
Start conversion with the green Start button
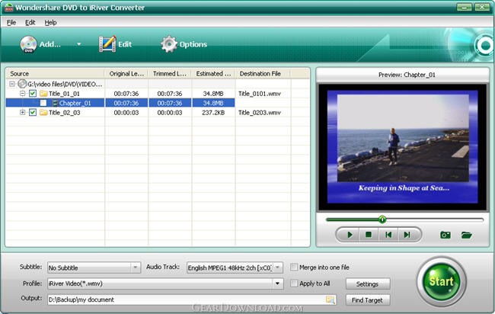click(441, 281)
